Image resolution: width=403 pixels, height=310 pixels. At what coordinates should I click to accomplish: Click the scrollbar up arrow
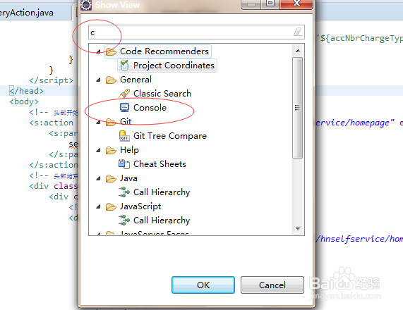(298, 51)
